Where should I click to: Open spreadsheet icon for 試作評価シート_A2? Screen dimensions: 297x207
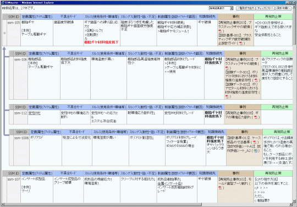256,151
